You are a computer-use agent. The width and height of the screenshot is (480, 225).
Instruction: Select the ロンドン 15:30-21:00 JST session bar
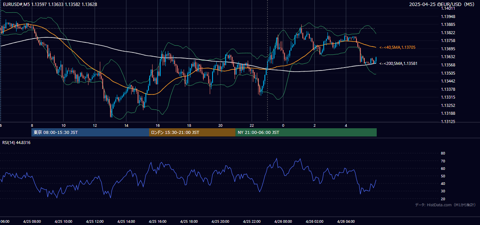click(x=192, y=132)
